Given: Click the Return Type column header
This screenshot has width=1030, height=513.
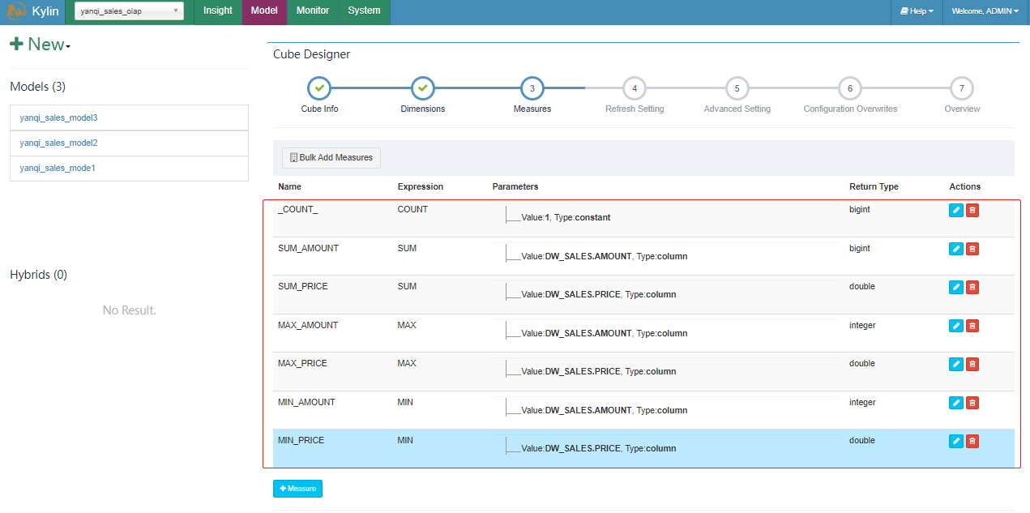Looking at the screenshot, I should click(874, 186).
